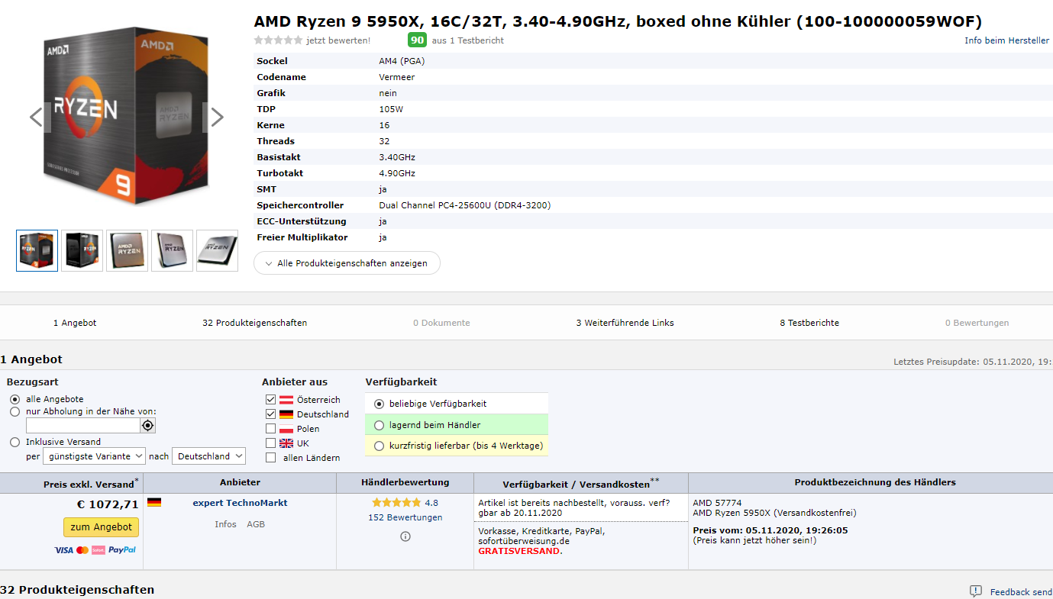
Task: Click the Poland flag icon
Action: point(286,429)
